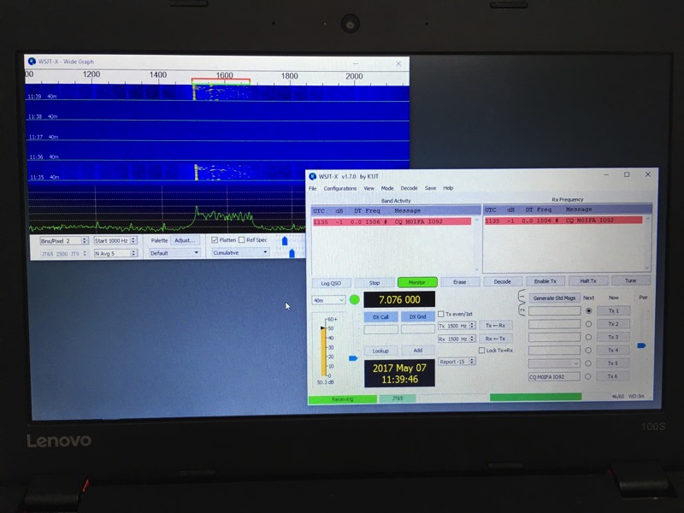This screenshot has height=513, width=684.
Task: Click the Tx 6 message field CQ M0IFA IO92
Action: pyautogui.click(x=554, y=376)
